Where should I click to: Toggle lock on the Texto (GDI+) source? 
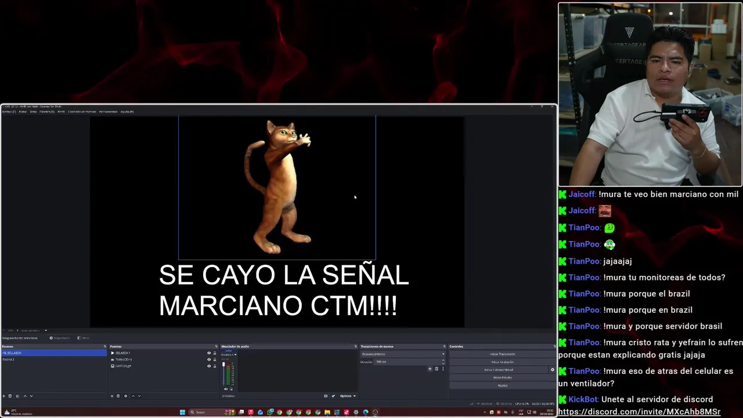[x=215, y=359]
